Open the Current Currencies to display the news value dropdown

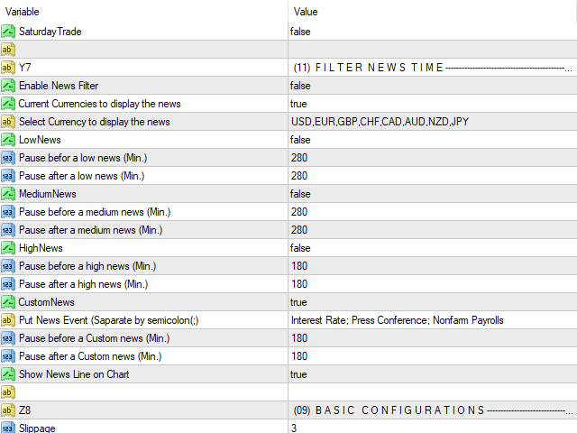point(433,104)
